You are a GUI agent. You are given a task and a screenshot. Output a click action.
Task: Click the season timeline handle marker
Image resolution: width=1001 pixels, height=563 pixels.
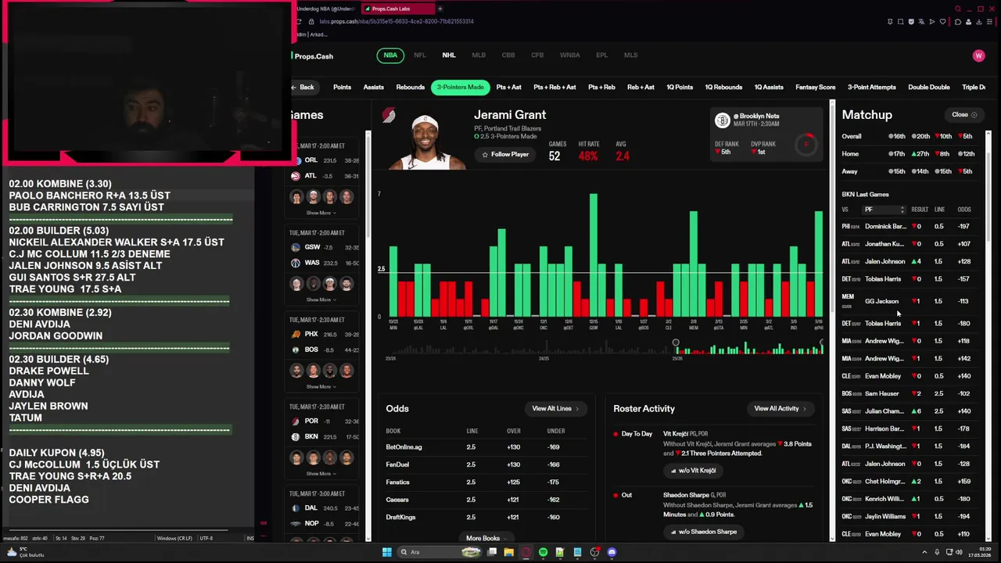tap(676, 342)
